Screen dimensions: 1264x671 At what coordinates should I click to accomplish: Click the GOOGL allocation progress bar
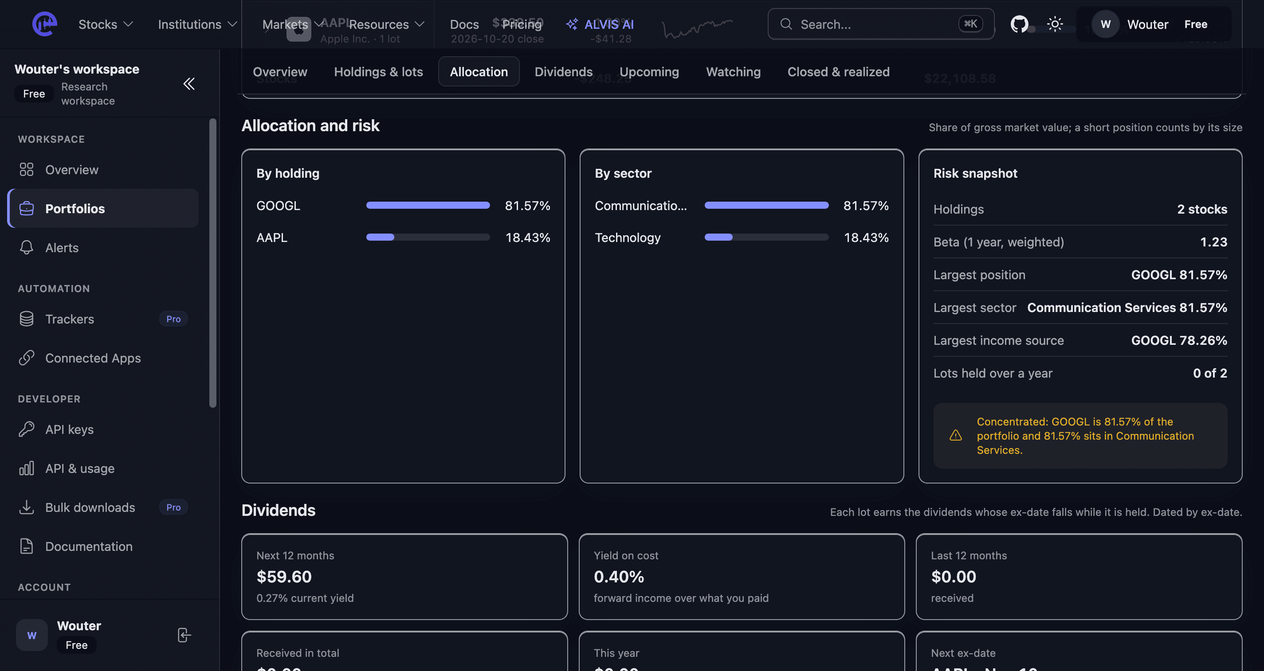point(428,206)
